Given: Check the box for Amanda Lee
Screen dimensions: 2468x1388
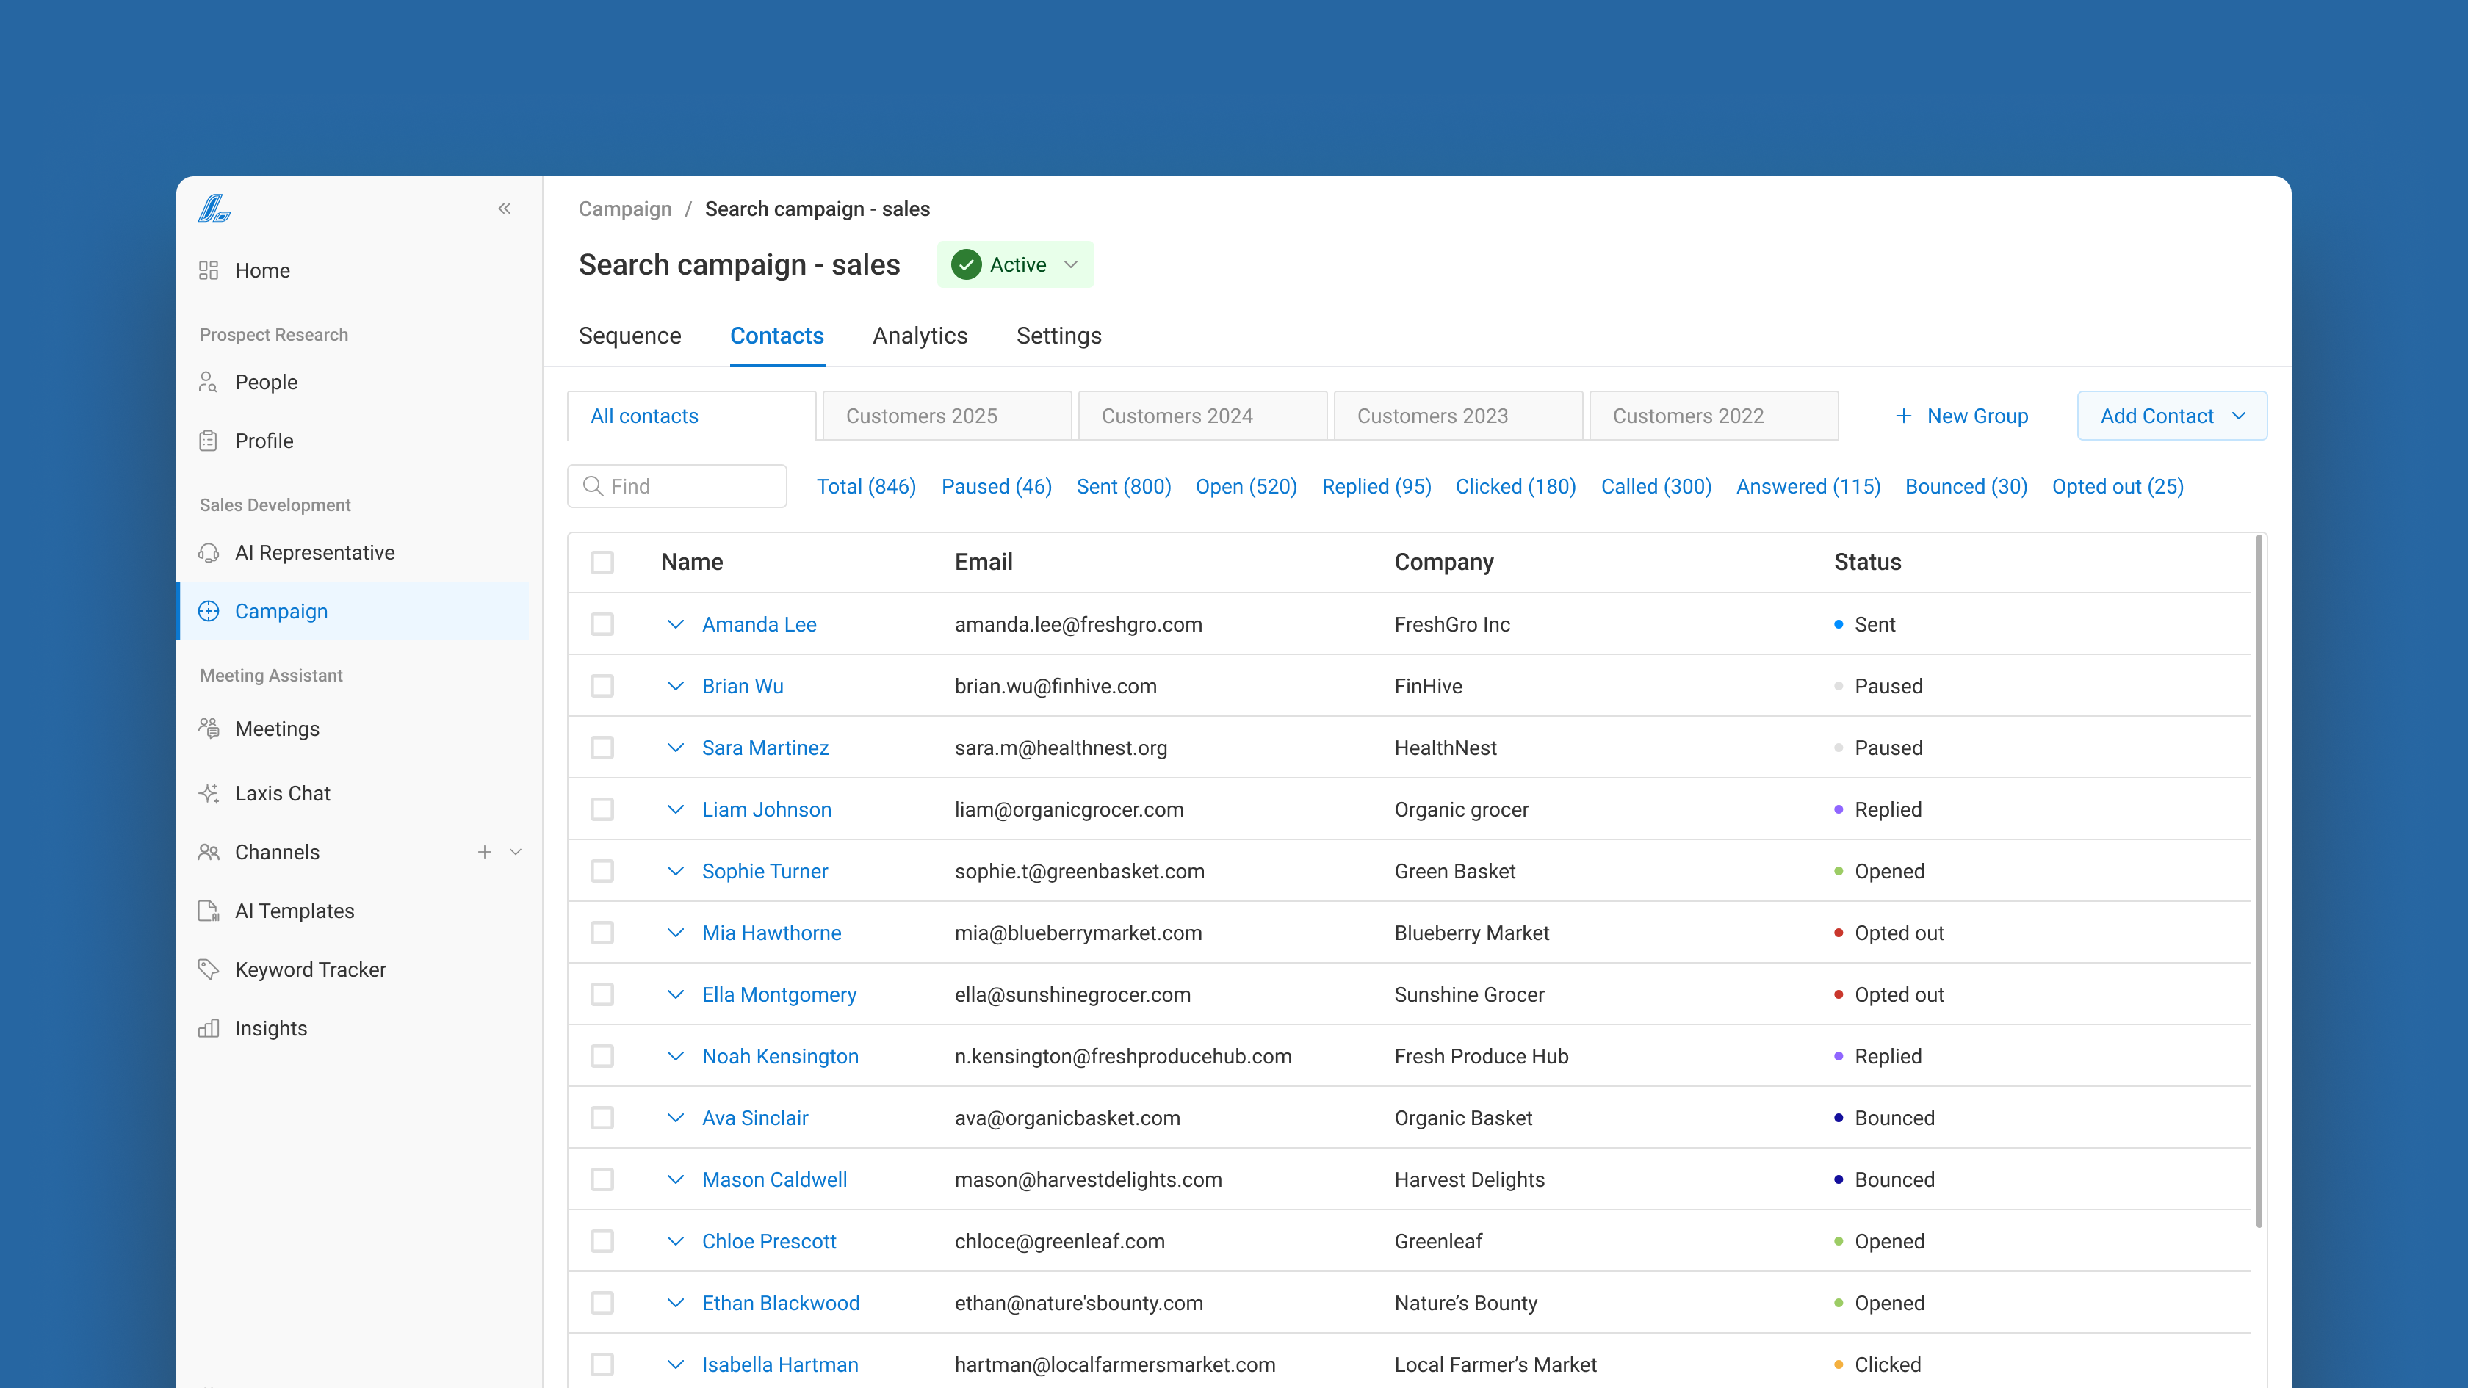Looking at the screenshot, I should (x=602, y=624).
